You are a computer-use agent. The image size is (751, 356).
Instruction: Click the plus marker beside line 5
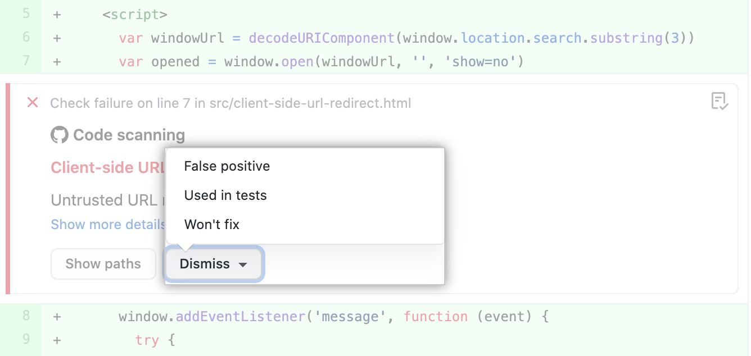click(x=56, y=14)
